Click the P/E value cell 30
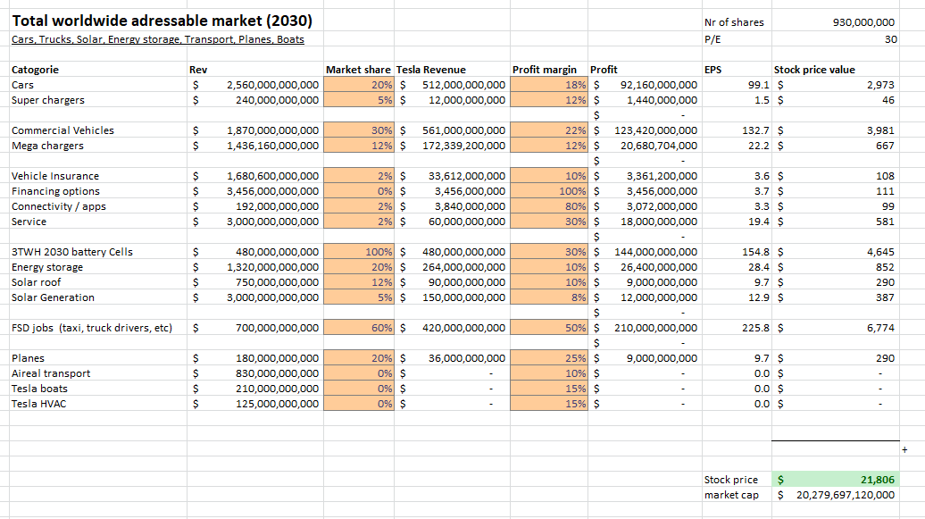Image resolution: width=925 pixels, height=519 pixels. [x=836, y=39]
